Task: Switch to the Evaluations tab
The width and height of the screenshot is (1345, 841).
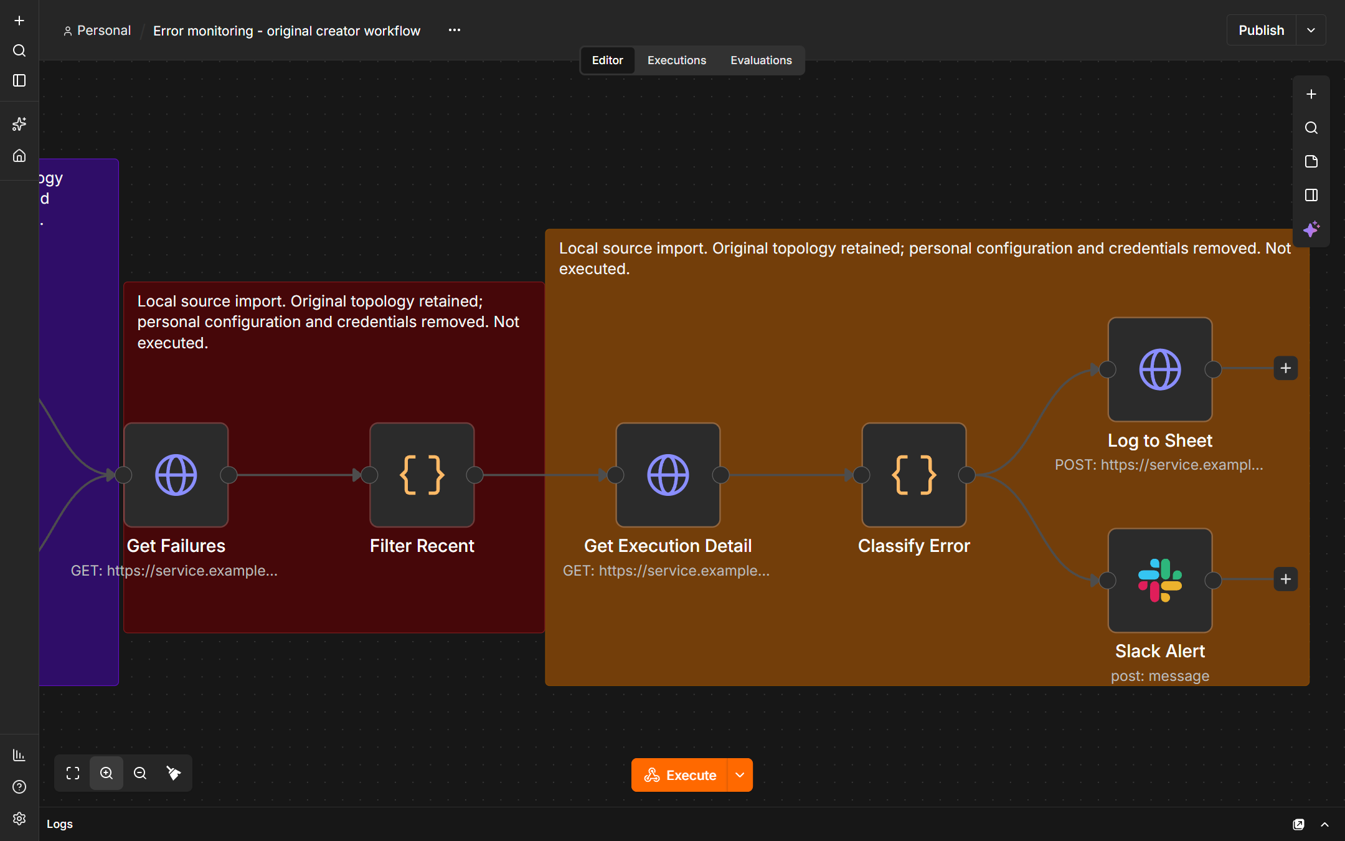Action: click(761, 60)
